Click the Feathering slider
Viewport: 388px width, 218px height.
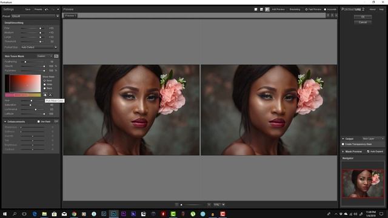point(33,62)
